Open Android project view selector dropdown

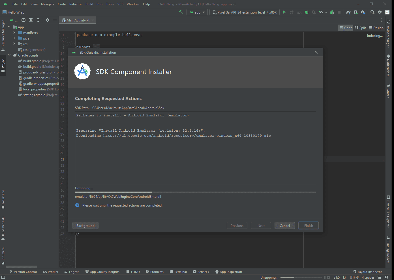(14, 20)
